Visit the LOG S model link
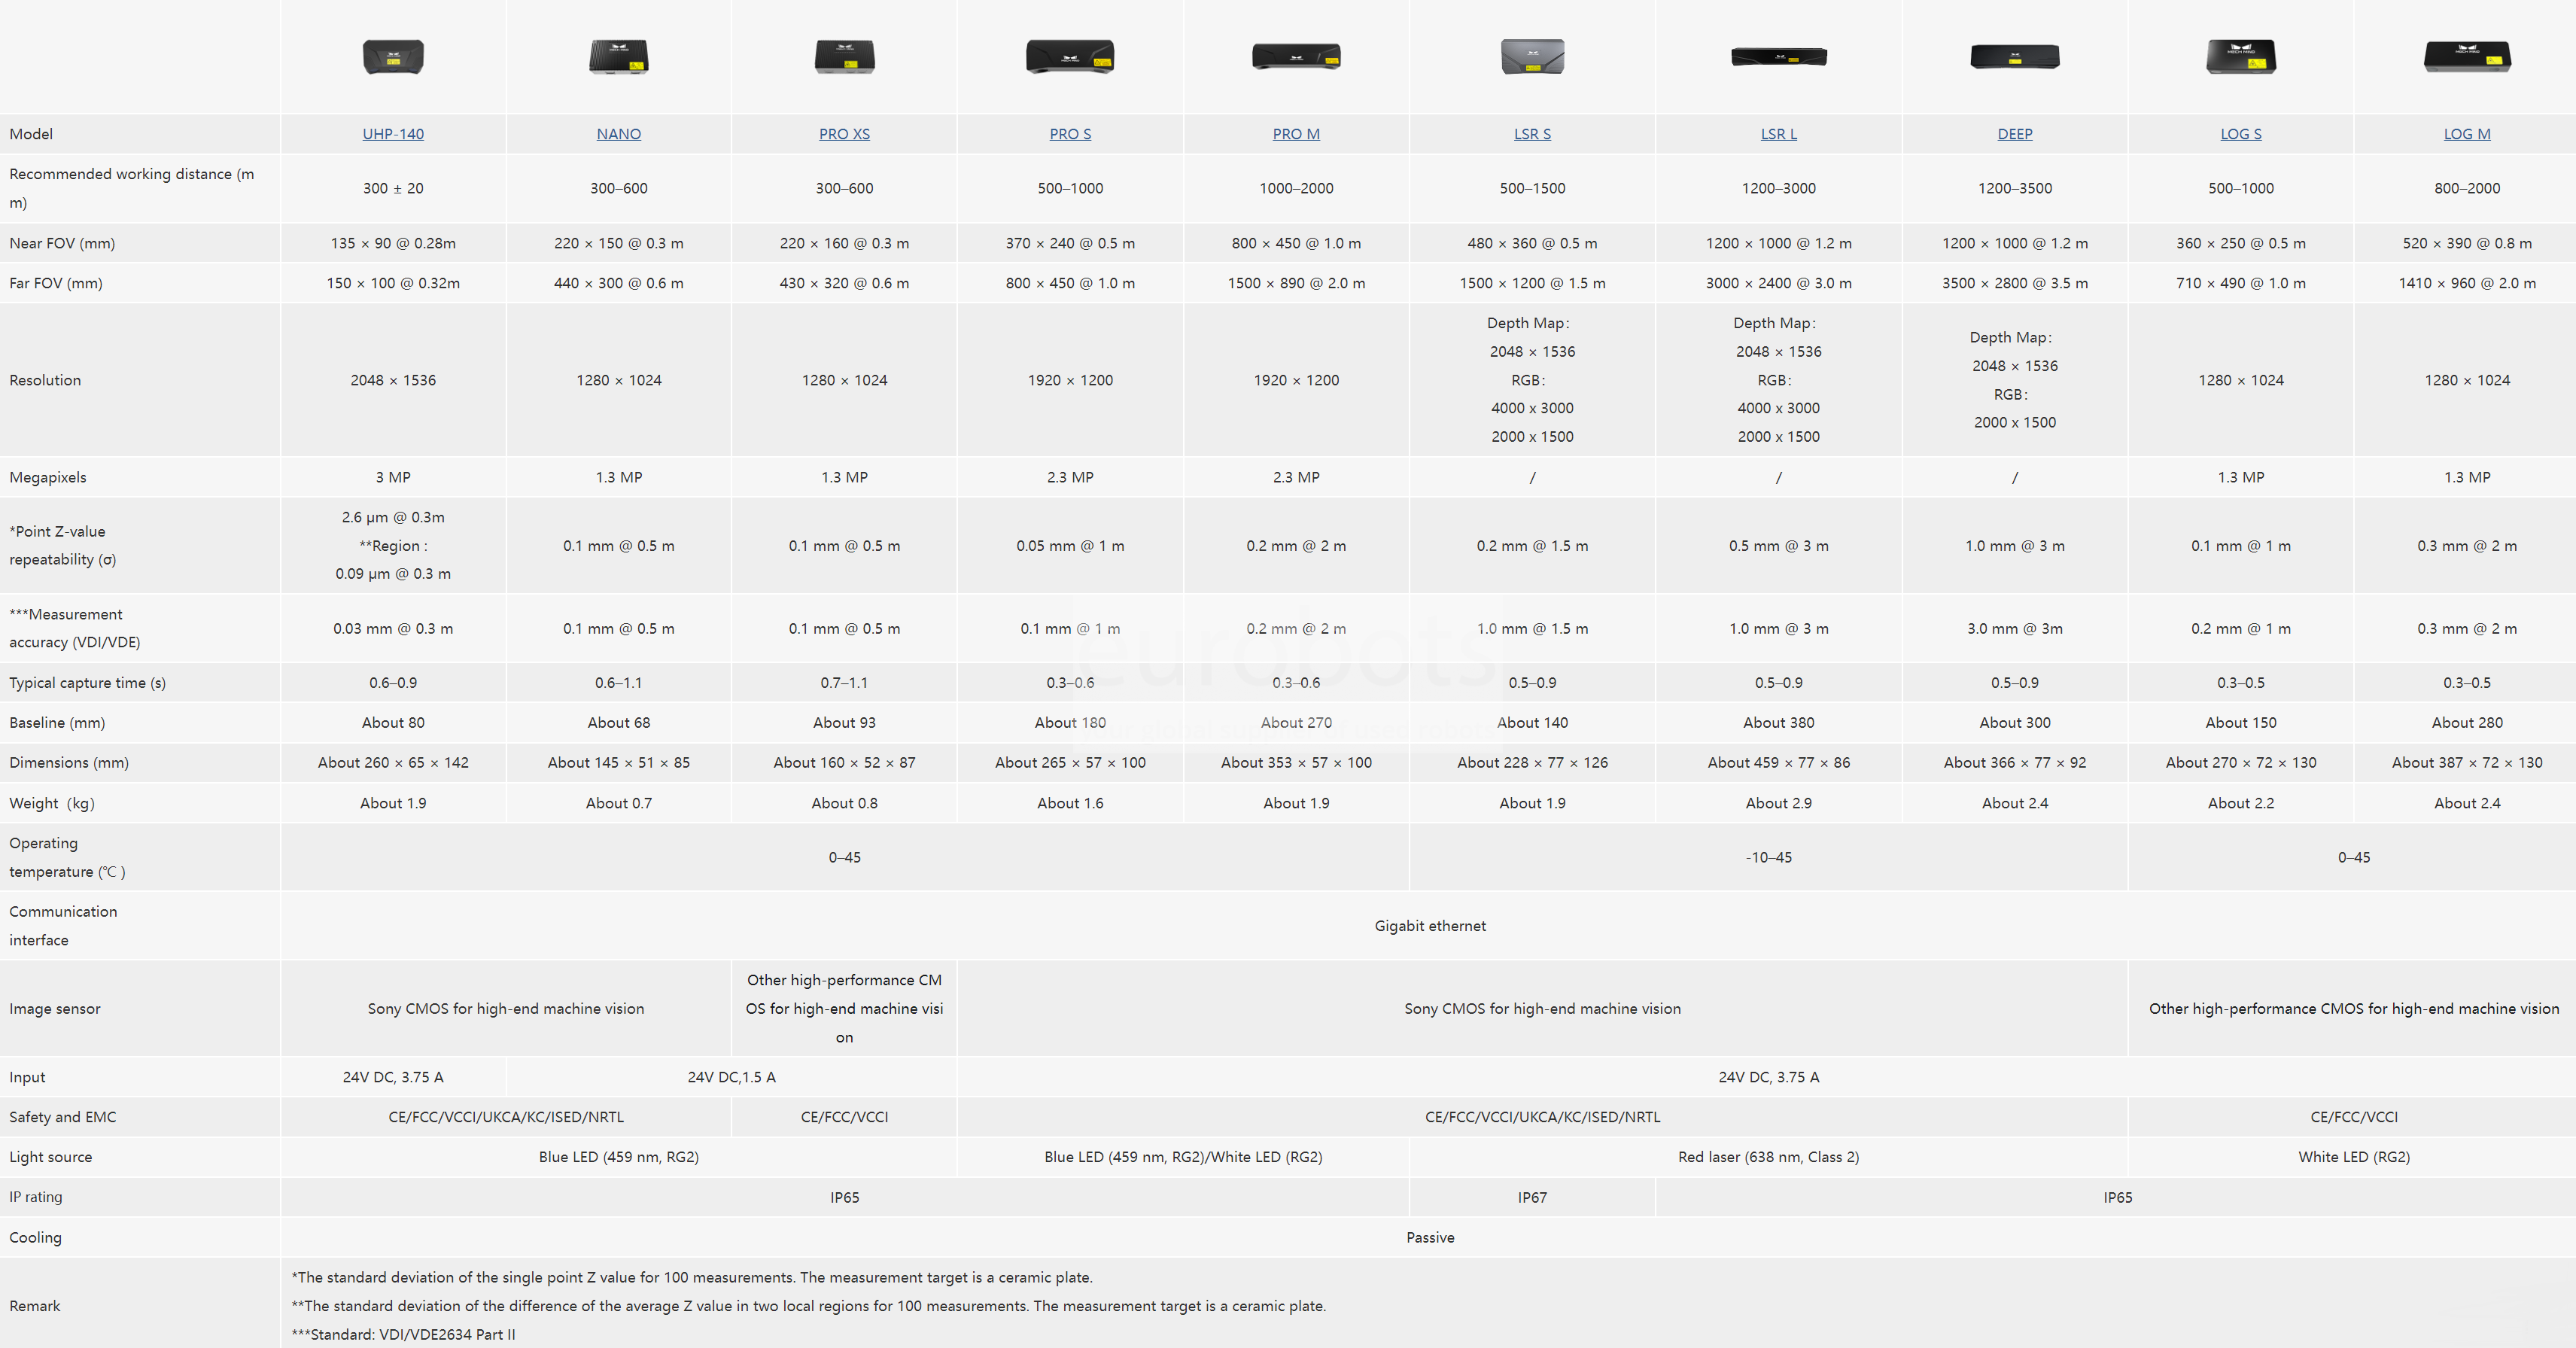2576x1348 pixels. [x=2241, y=134]
